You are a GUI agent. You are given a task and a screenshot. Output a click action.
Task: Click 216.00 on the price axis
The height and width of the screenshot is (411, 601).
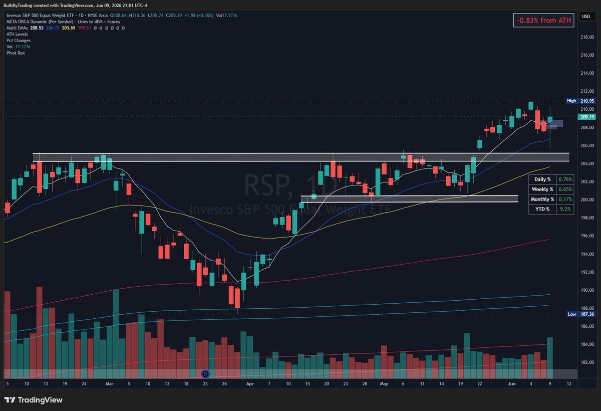coord(587,55)
